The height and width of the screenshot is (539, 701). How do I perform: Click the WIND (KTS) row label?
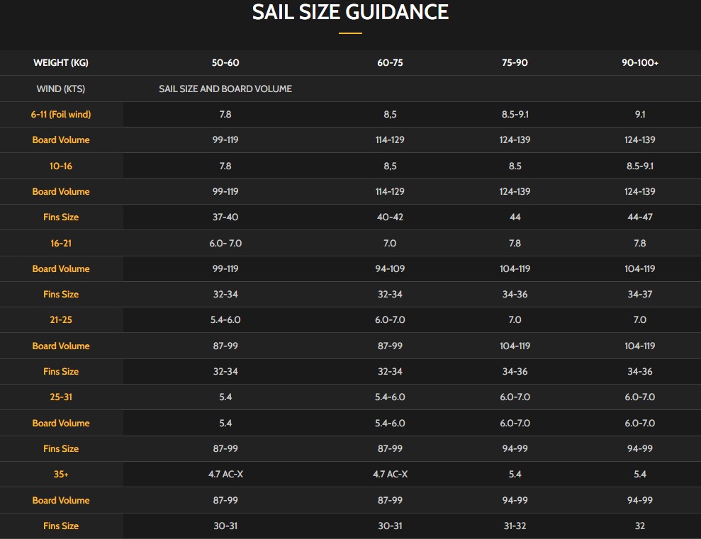pyautogui.click(x=61, y=89)
